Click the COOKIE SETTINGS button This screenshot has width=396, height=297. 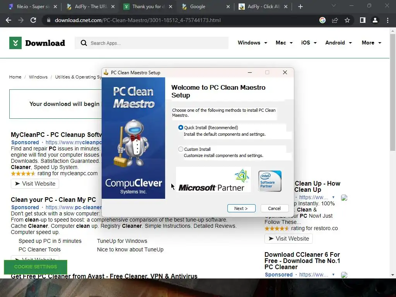[x=36, y=267]
